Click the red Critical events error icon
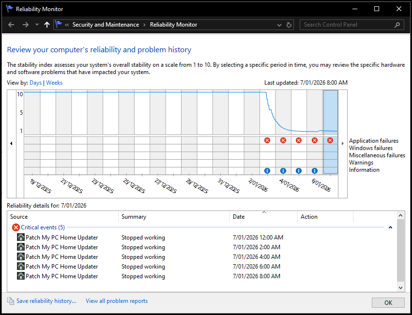 click(16, 227)
